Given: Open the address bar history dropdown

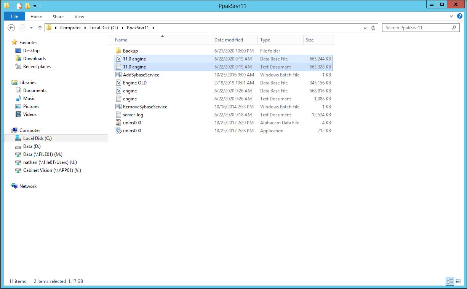Looking at the screenshot, I should 365,28.
